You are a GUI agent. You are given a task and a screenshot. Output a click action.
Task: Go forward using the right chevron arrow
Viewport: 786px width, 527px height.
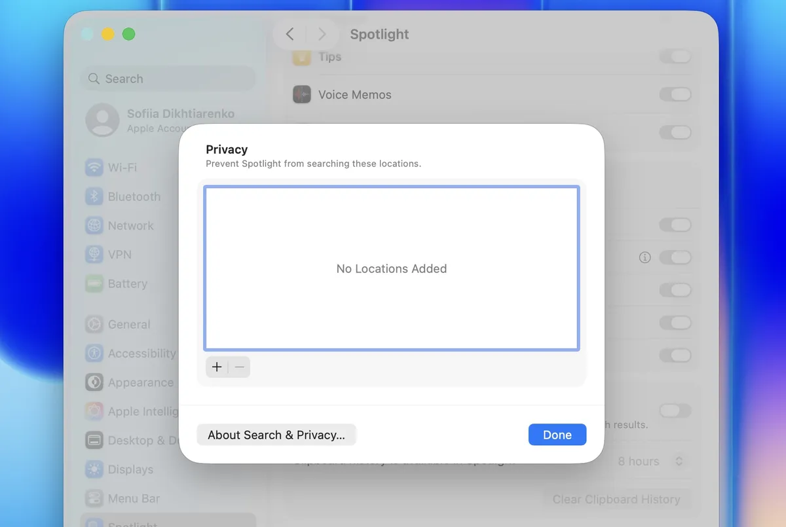click(x=322, y=34)
